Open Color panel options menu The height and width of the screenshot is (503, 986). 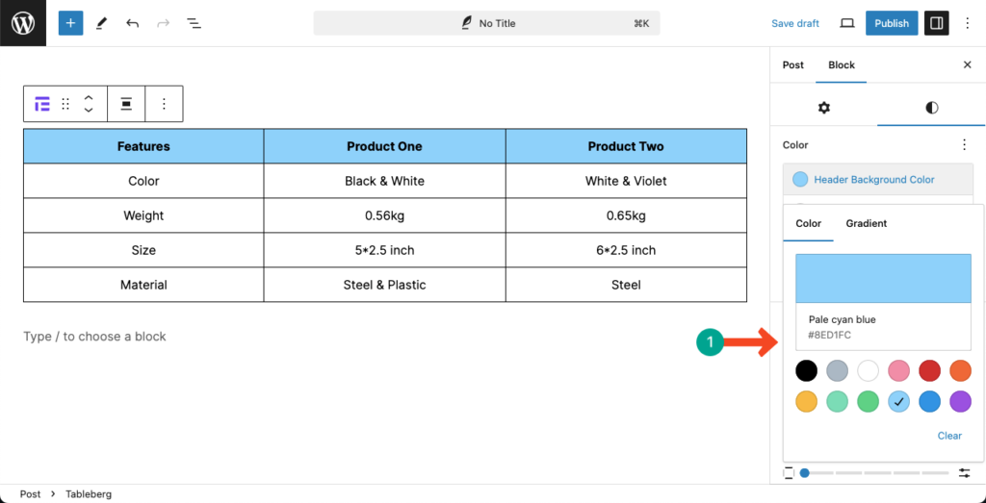[964, 145]
